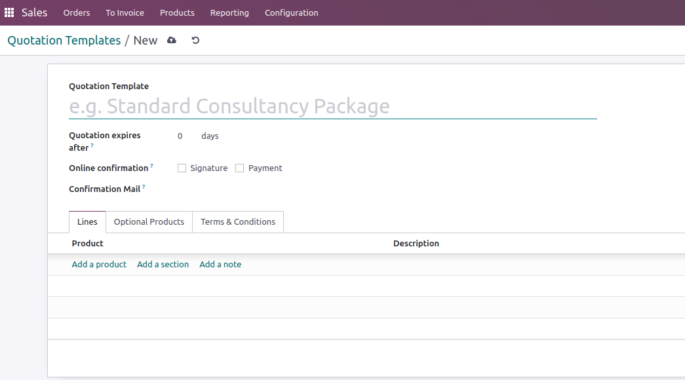This screenshot has width=685, height=380.
Task: Open the To Invoice menu
Action: (125, 12)
